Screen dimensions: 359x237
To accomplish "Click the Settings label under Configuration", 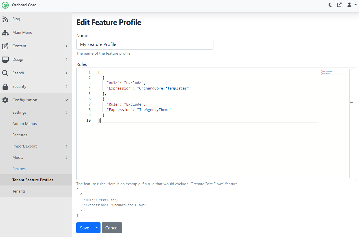I will coord(19,112).
